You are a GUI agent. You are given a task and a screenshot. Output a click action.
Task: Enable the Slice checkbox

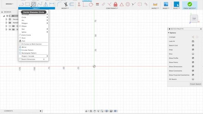click(x=193, y=54)
